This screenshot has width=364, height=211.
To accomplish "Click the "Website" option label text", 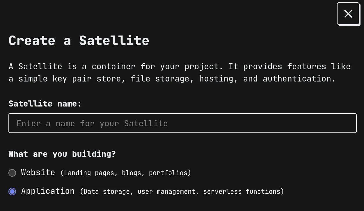I will coord(38,173).
